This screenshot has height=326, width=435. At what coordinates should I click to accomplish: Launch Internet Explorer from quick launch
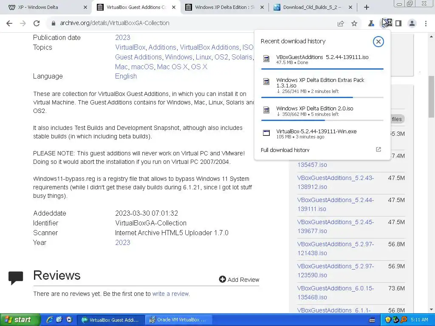click(50, 320)
